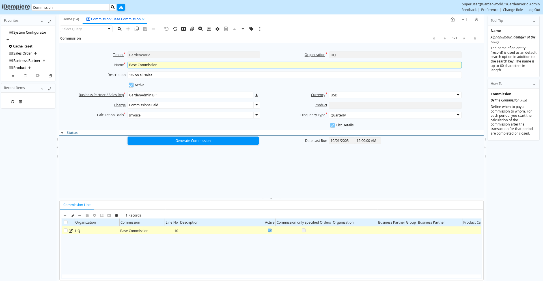The image size is (543, 281).
Task: Click the Attachment paperclip icon
Action: pyautogui.click(x=192, y=29)
